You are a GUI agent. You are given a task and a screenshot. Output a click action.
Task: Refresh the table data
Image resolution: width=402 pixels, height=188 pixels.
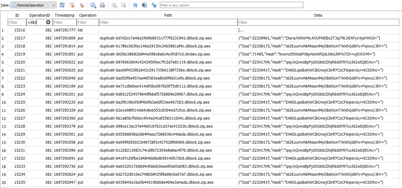pos(62,5)
